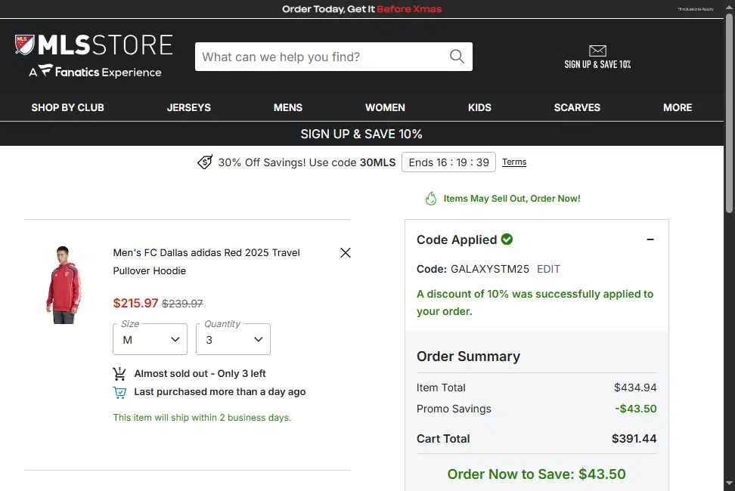
Task: Collapse the Code Applied section
Action: pos(650,239)
